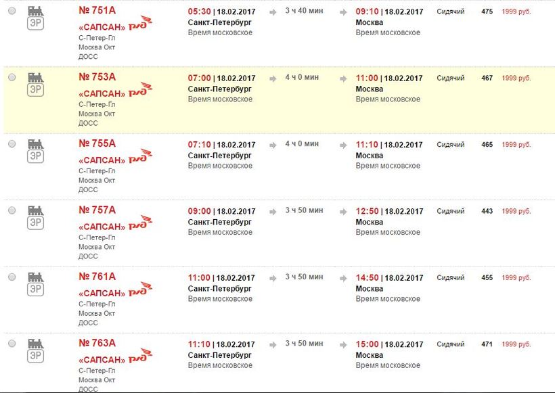Click the locomotive icon beside train 763A
Viewport: 555px width, 393px height.
[x=35, y=343]
